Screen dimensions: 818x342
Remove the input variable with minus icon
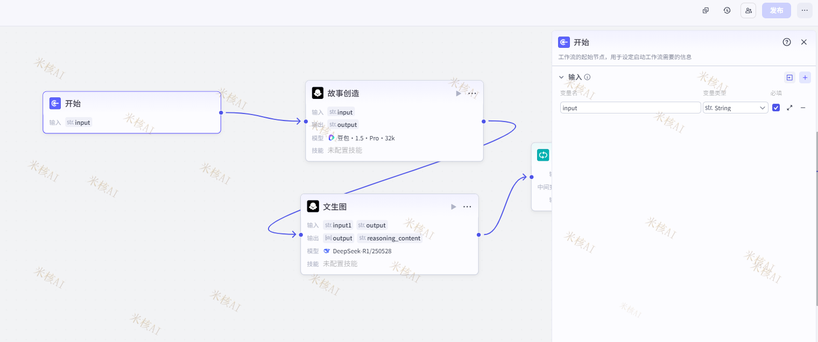[803, 108]
